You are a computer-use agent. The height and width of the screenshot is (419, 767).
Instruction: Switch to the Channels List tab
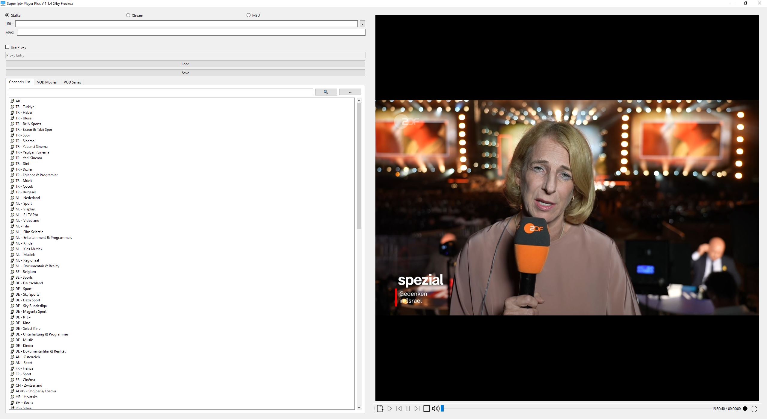coord(19,82)
